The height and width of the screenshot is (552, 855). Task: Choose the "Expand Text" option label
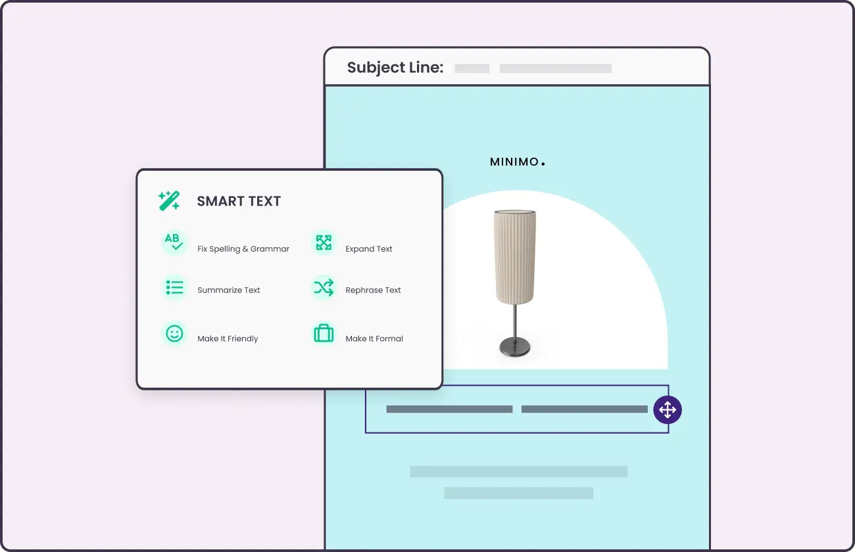coord(369,249)
